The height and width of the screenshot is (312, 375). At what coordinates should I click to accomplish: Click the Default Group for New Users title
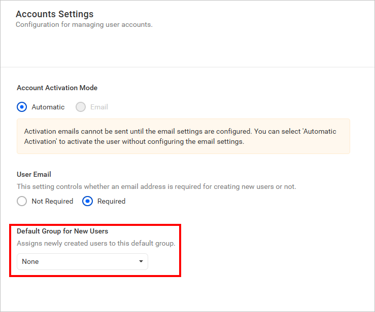point(62,231)
